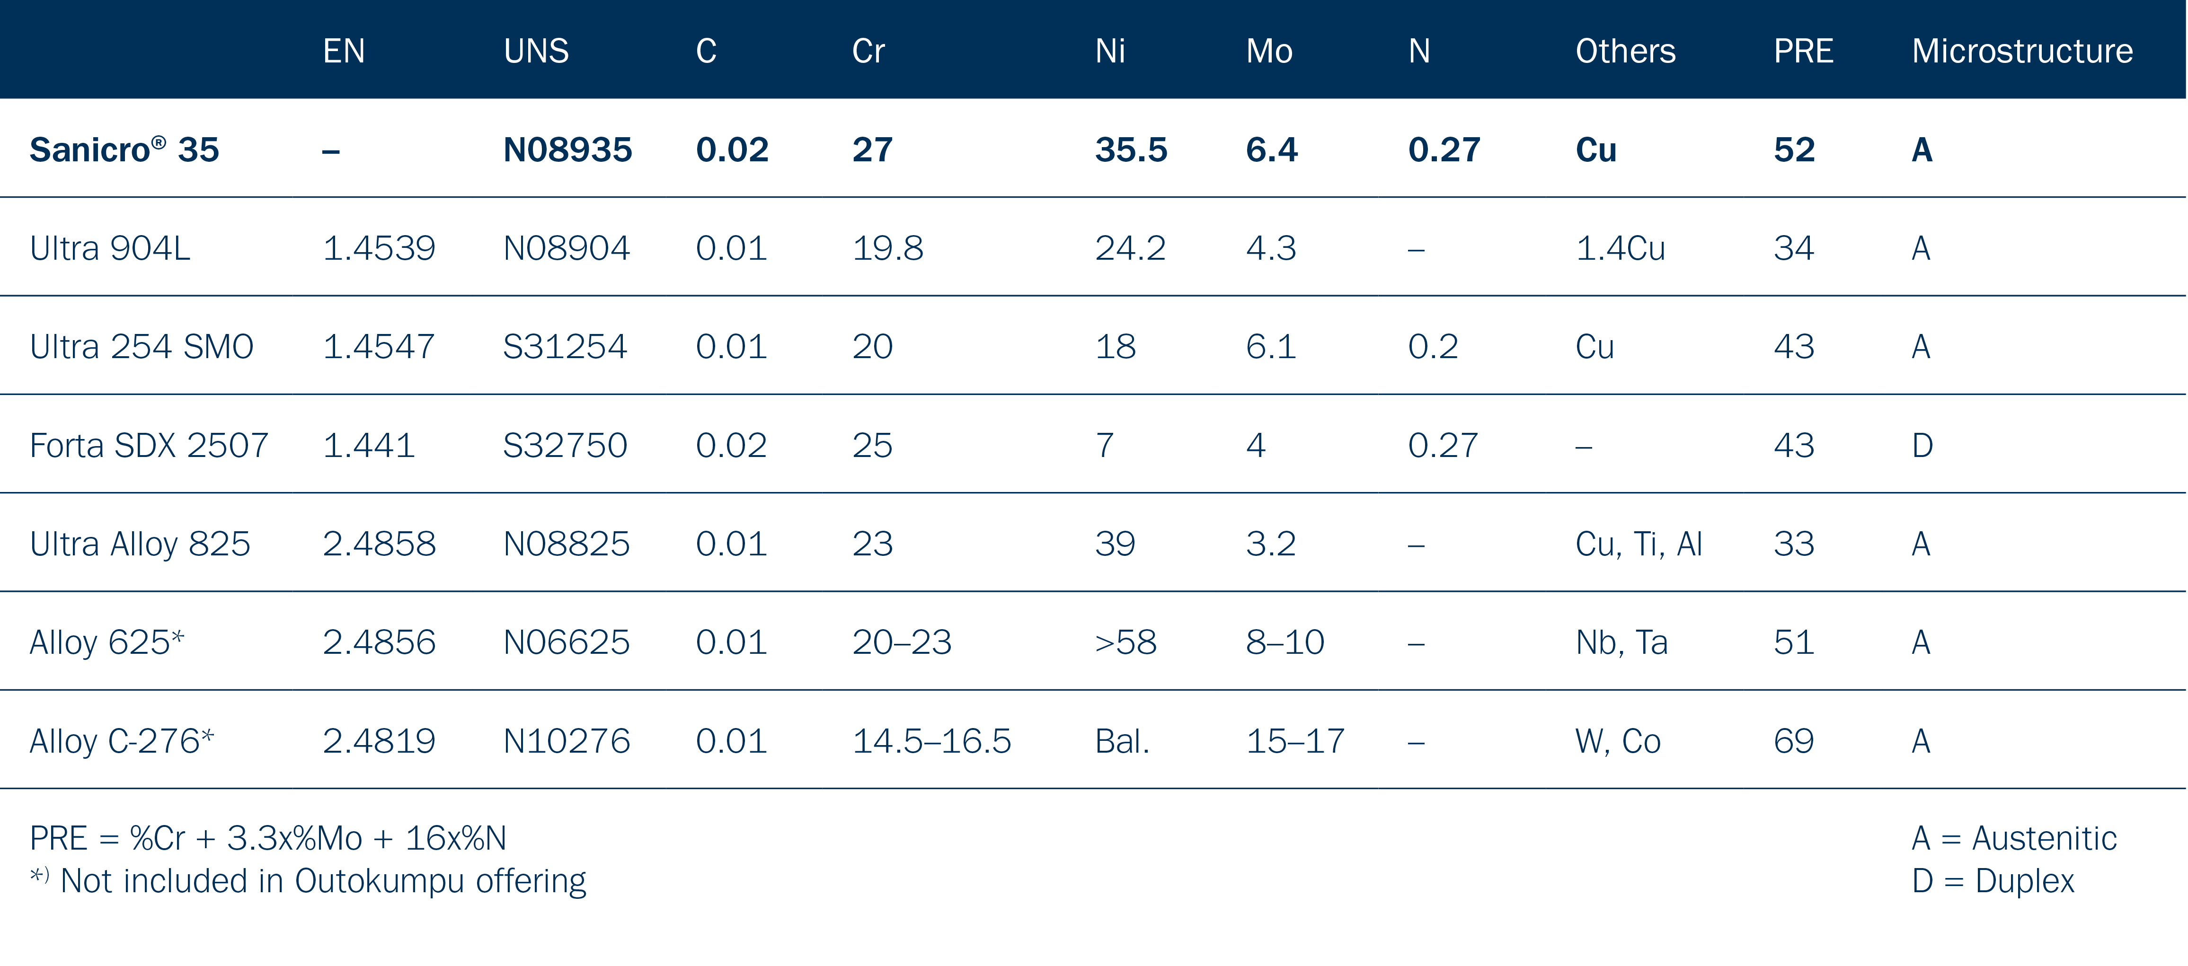This screenshot has width=2188, height=966.
Task: Select the 14.5–16.5 chromium cell
Action: tap(931, 741)
